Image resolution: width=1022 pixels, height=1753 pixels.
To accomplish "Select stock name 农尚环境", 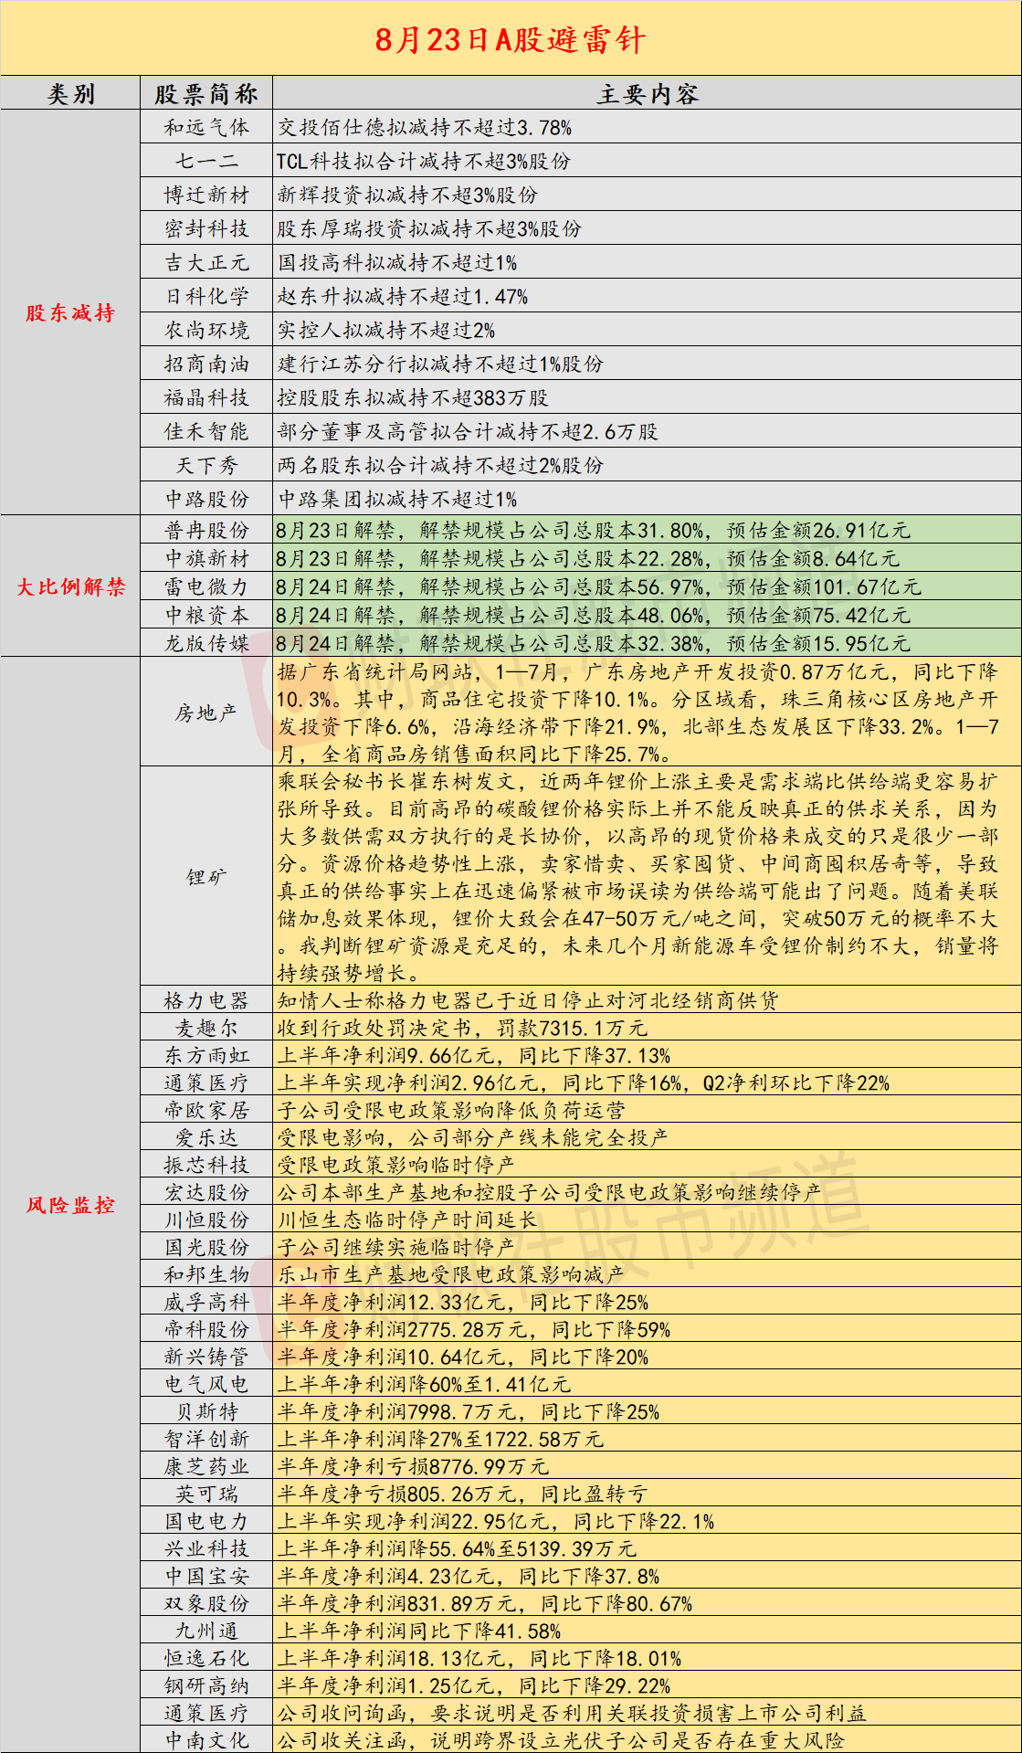I will 206,331.
